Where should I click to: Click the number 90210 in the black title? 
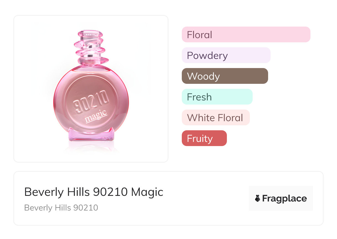pyautogui.click(x=110, y=192)
